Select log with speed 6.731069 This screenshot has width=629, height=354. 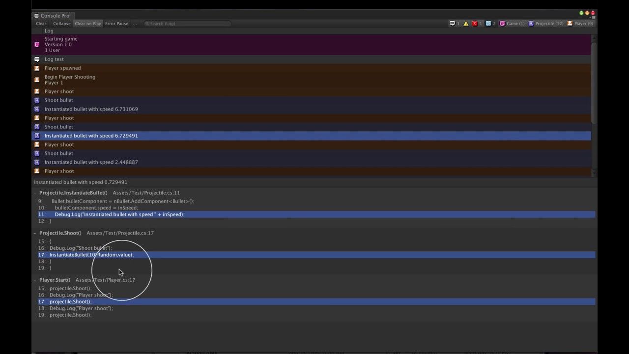click(x=312, y=109)
